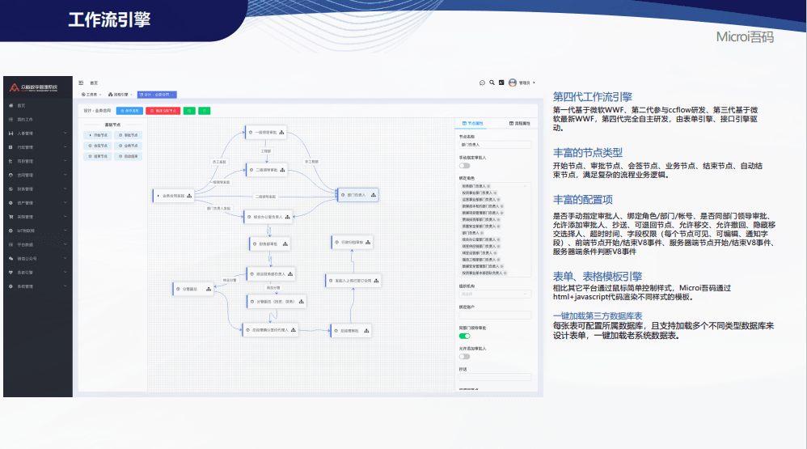Click the 工程部 edge label
This screenshot has width=807, height=449.
pos(265,151)
